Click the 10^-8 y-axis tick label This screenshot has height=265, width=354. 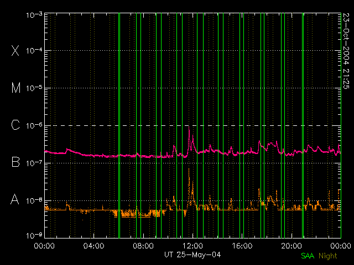(34, 200)
